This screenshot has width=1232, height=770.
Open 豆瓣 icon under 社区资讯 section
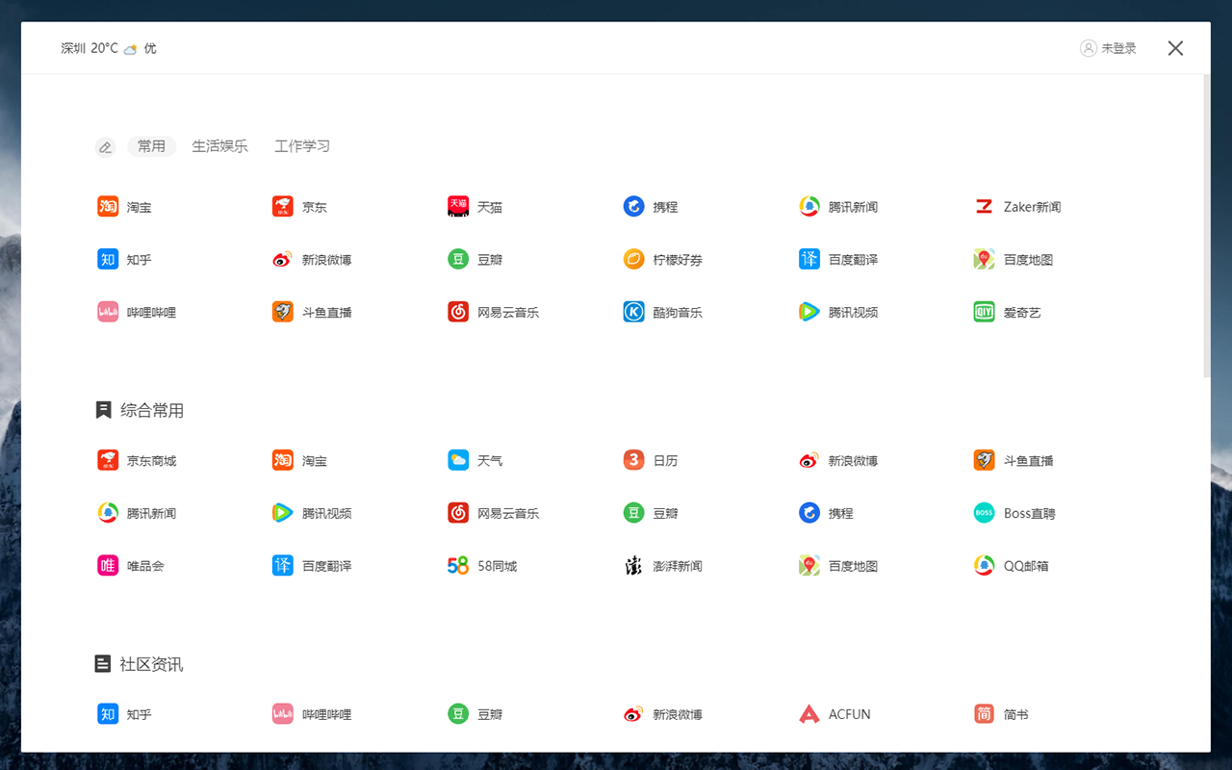coord(458,714)
